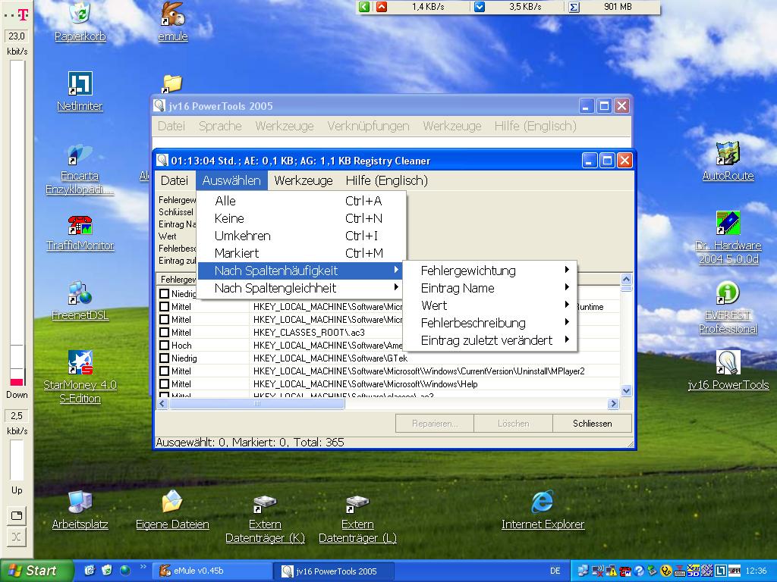Viewport: 777px width, 582px height.
Task: Click the right arrow of the horizontal scrollbar
Action: point(613,404)
